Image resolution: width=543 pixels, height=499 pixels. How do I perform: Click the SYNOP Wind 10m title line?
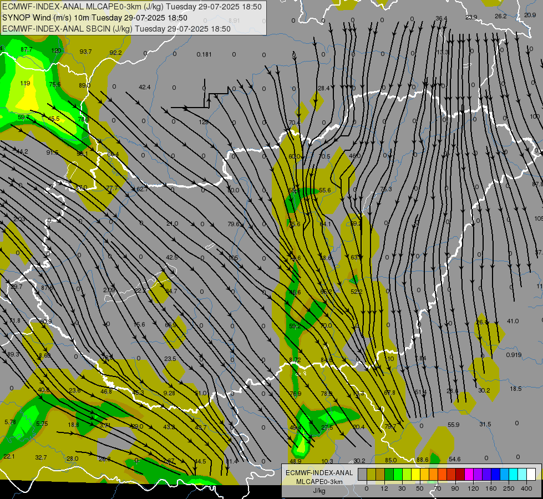click(95, 18)
